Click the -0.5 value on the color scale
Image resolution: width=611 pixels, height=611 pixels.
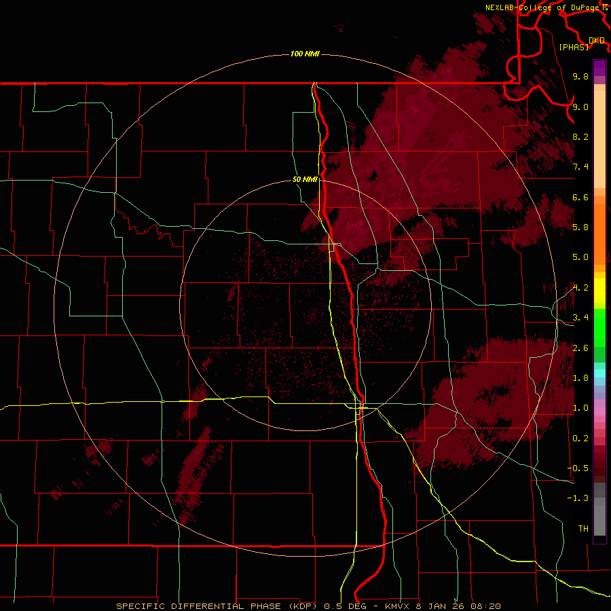(x=578, y=468)
